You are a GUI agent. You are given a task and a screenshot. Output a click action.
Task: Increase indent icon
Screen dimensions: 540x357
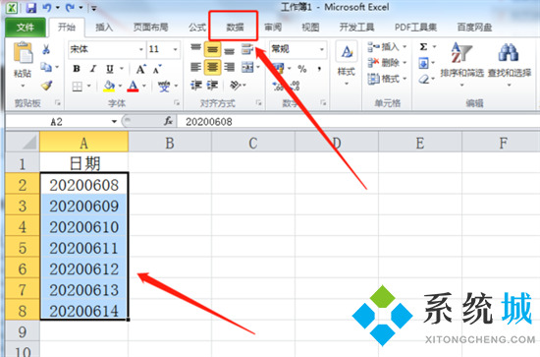click(x=212, y=85)
